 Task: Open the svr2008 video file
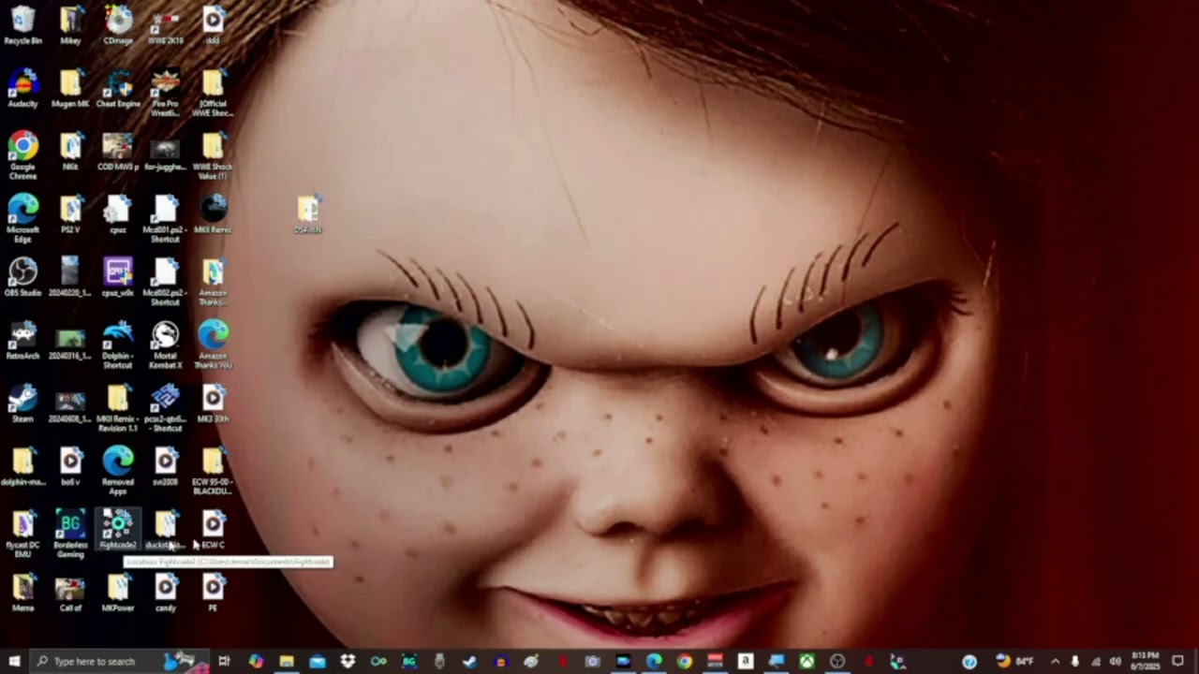click(166, 465)
